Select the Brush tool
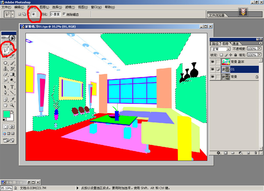The image size is (264, 191). click(x=12, y=63)
